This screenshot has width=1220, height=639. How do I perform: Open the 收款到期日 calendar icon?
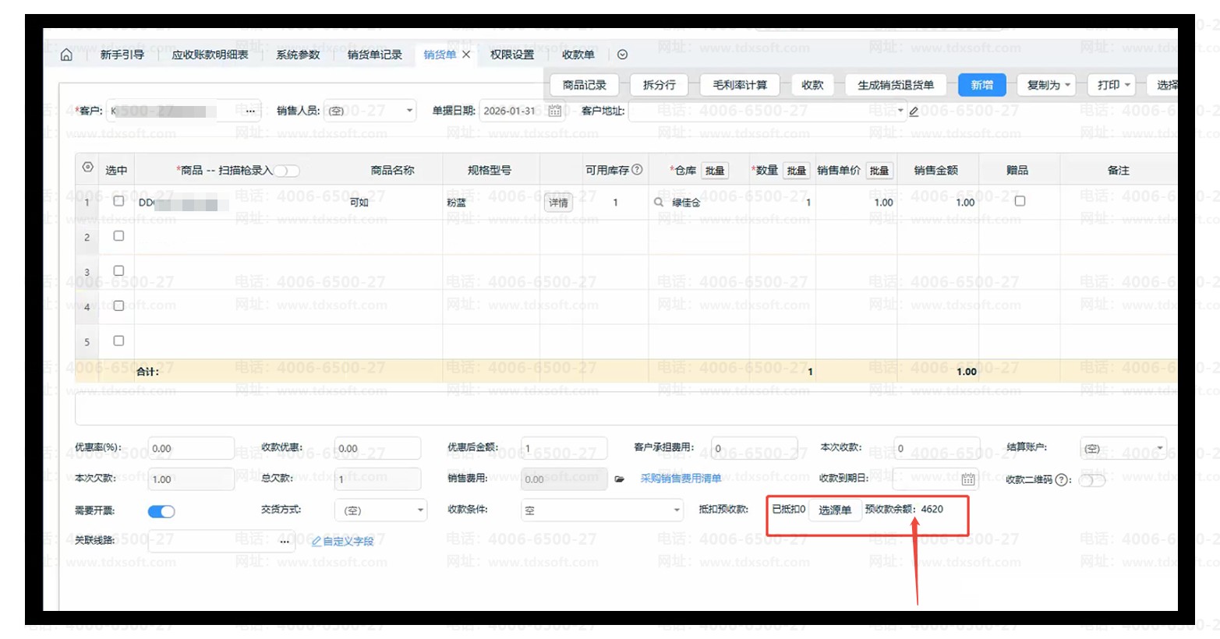pyautogui.click(x=967, y=479)
